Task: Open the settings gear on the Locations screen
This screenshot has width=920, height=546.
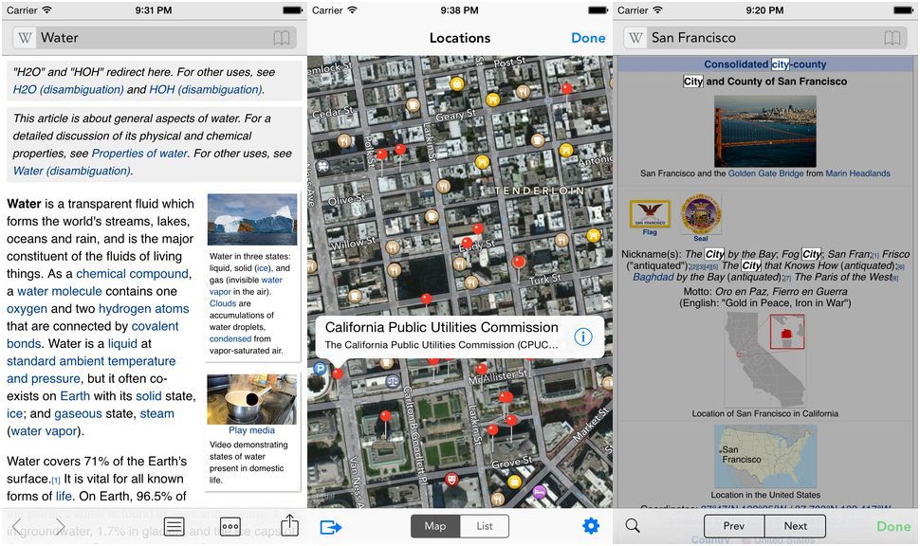Action: pos(591,526)
